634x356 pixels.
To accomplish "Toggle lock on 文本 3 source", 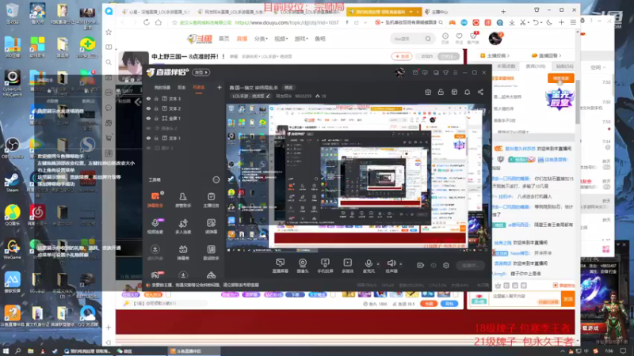I will 156,98.
